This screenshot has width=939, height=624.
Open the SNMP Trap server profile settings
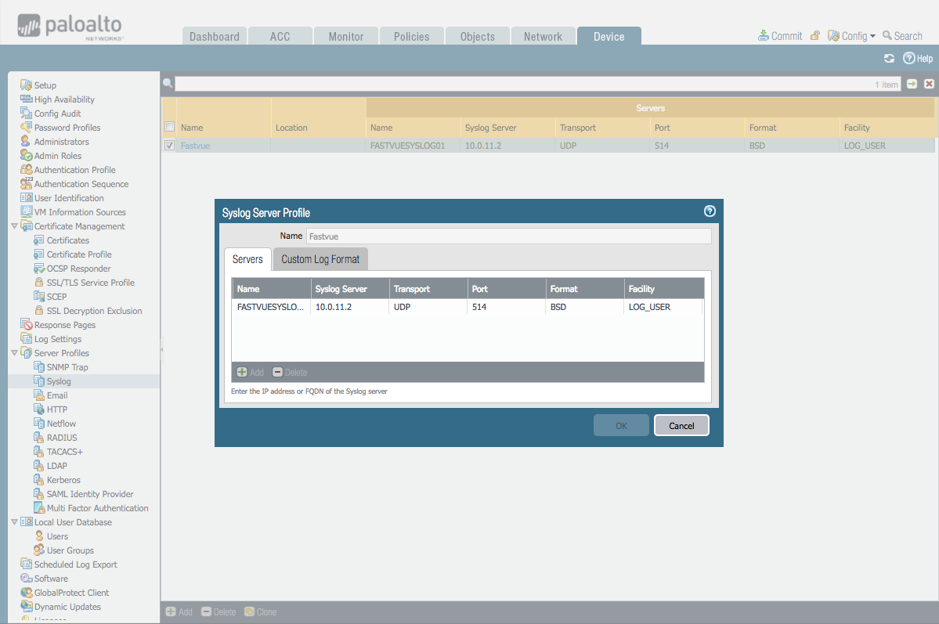point(67,366)
